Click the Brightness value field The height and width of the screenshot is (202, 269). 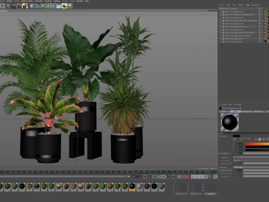click(x=238, y=153)
